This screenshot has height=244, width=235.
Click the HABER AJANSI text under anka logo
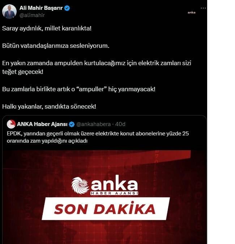[x=114, y=193]
